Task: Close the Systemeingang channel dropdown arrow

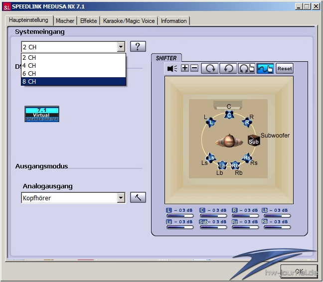Action: coord(121,47)
